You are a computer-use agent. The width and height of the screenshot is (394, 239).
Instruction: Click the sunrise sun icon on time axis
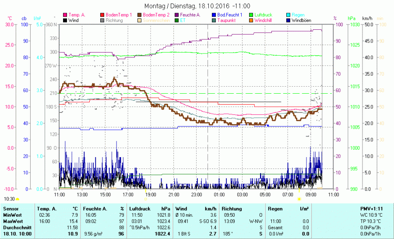(299, 199)
